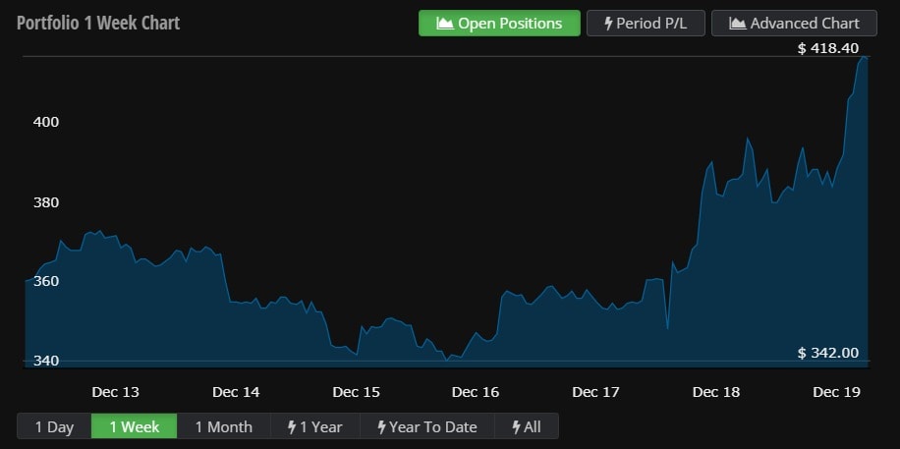Click the lightning bolt icon on Period P/L
Screen dimensions: 900x449
(608, 24)
